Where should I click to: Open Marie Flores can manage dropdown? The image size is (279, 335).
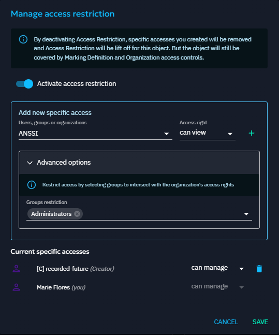[x=217, y=287]
